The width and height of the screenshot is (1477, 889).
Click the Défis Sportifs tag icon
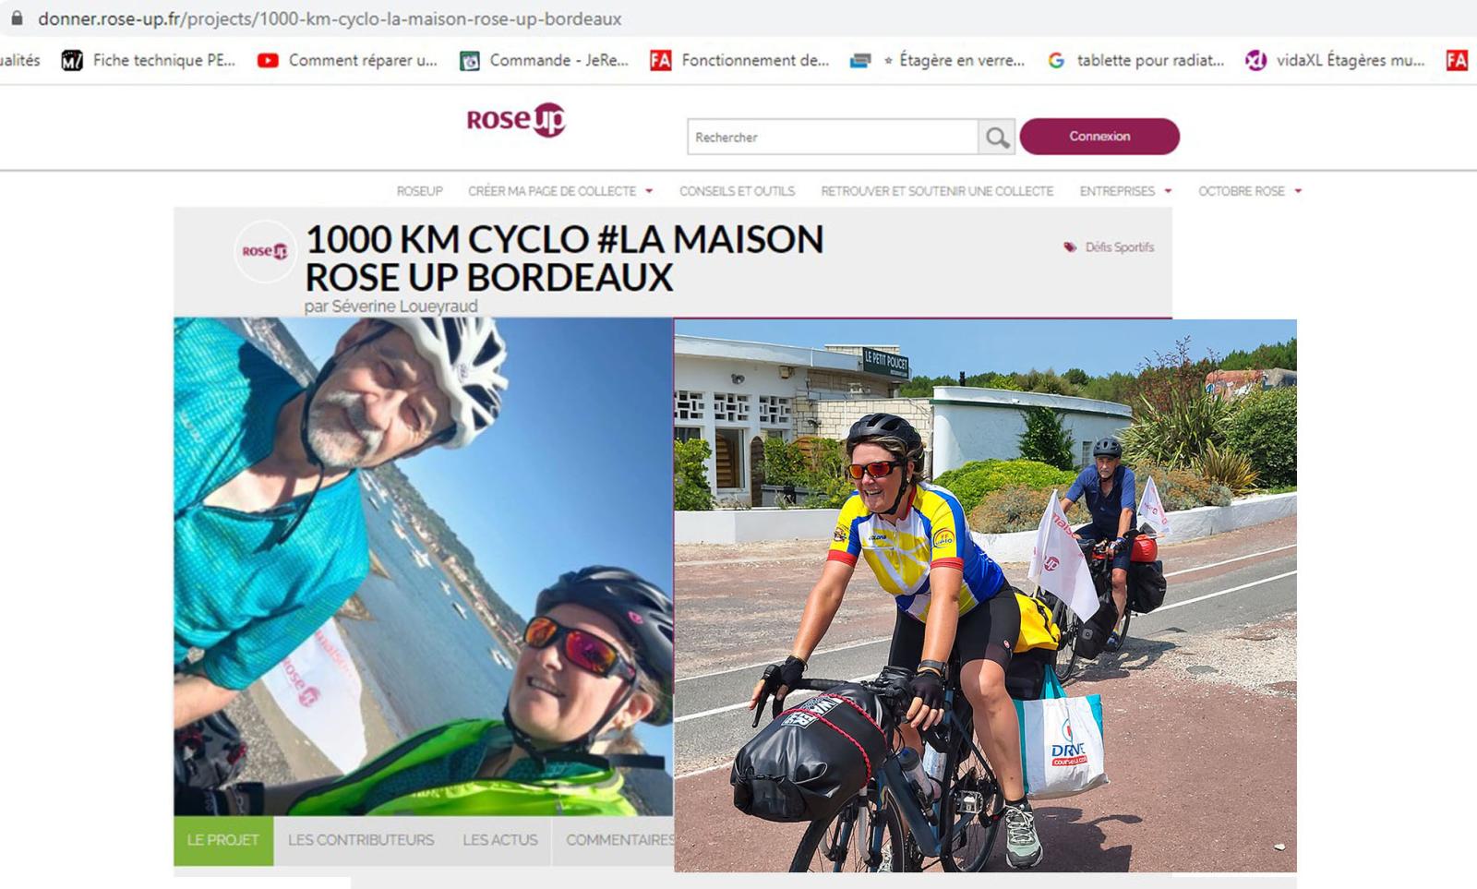click(x=1070, y=247)
